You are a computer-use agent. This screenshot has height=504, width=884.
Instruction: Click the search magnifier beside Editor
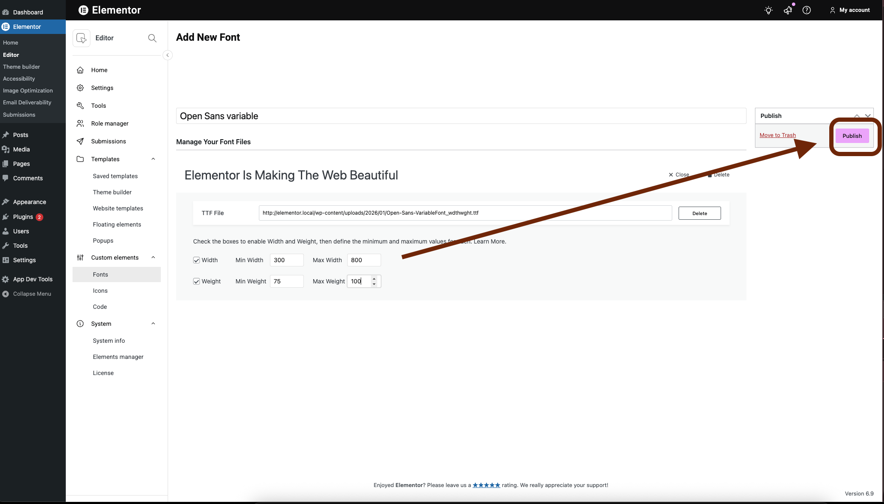[x=152, y=38]
